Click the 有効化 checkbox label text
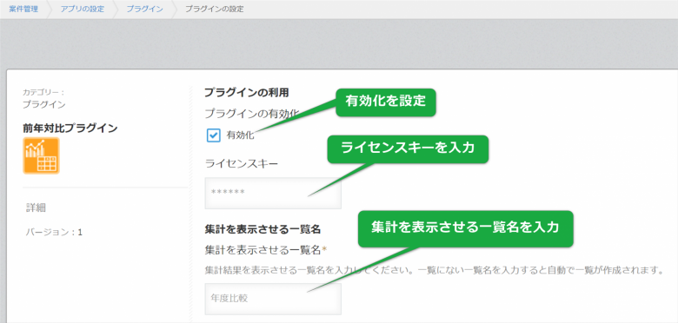678x323 pixels. point(241,135)
